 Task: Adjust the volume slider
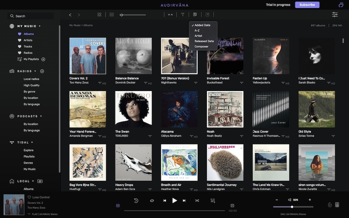[293, 207]
